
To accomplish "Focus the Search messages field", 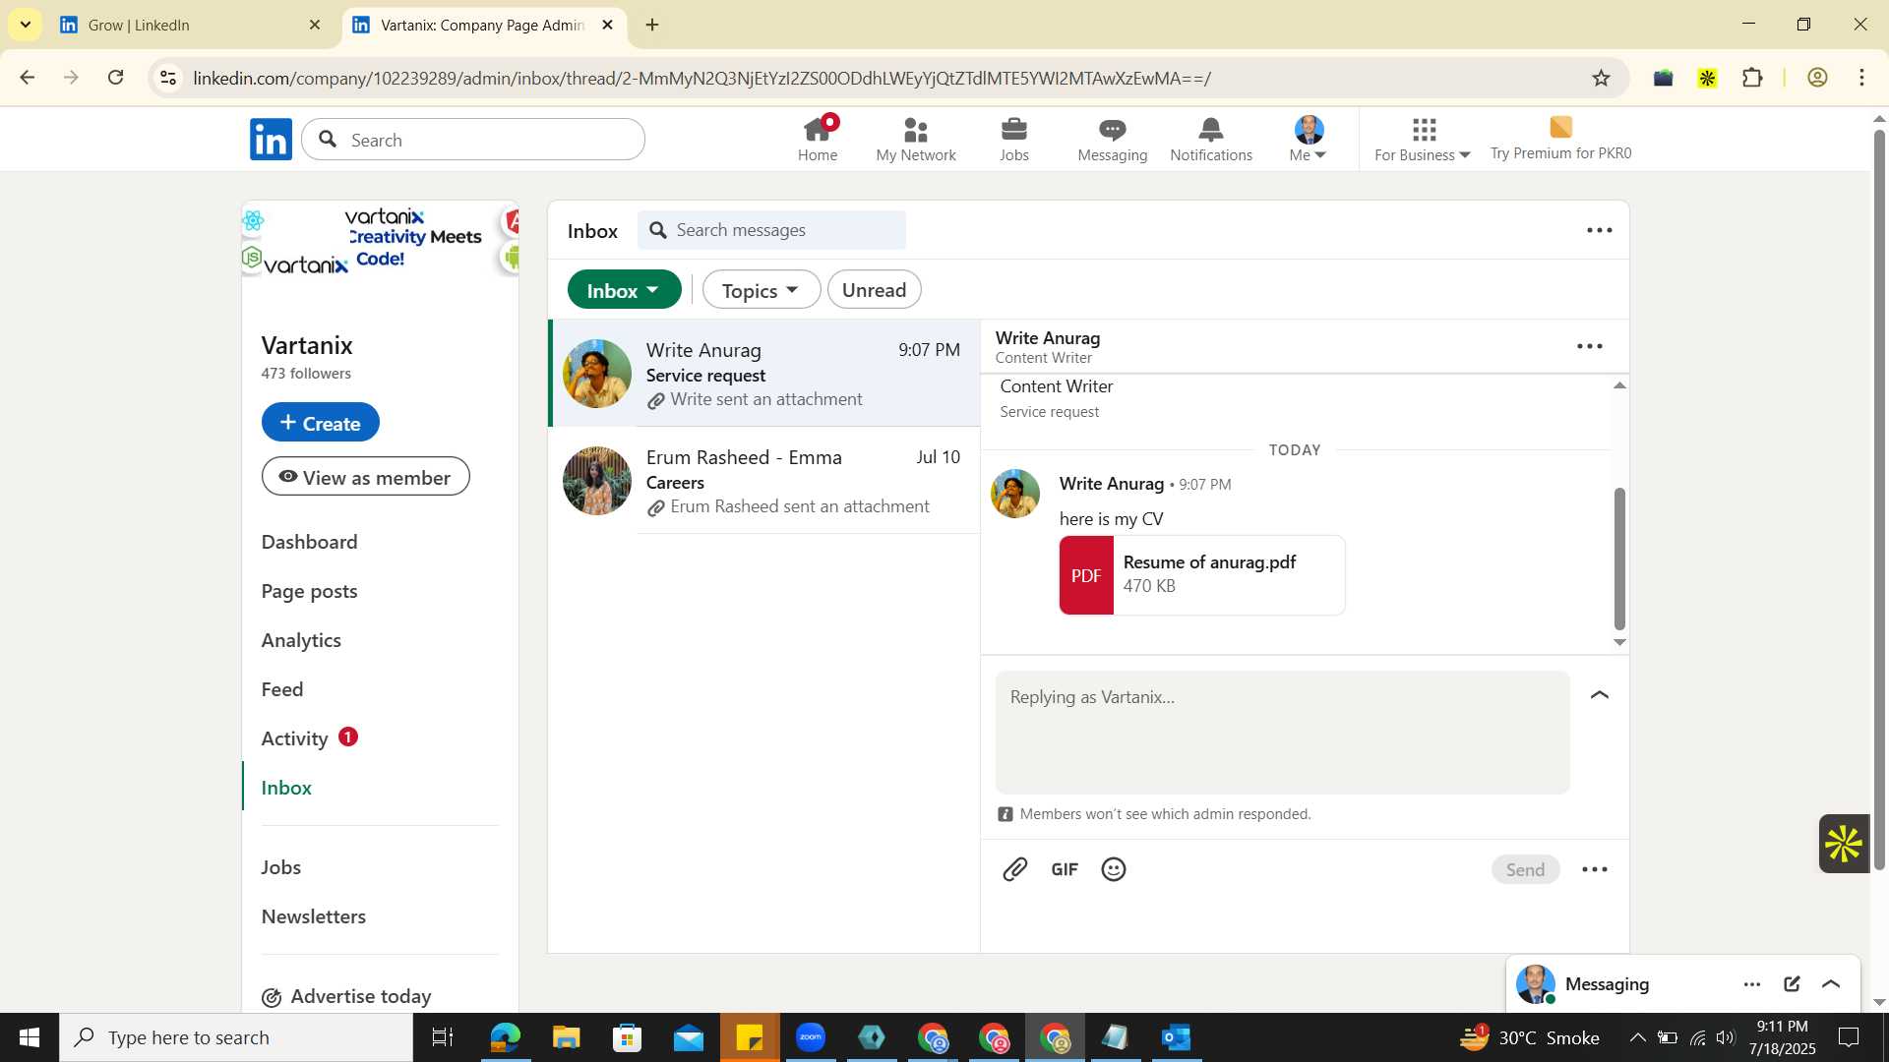I will tap(772, 230).
